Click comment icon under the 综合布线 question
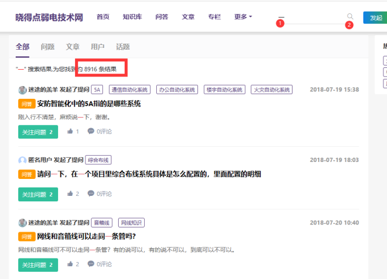The width and height of the screenshot is (387, 279). pos(91,194)
